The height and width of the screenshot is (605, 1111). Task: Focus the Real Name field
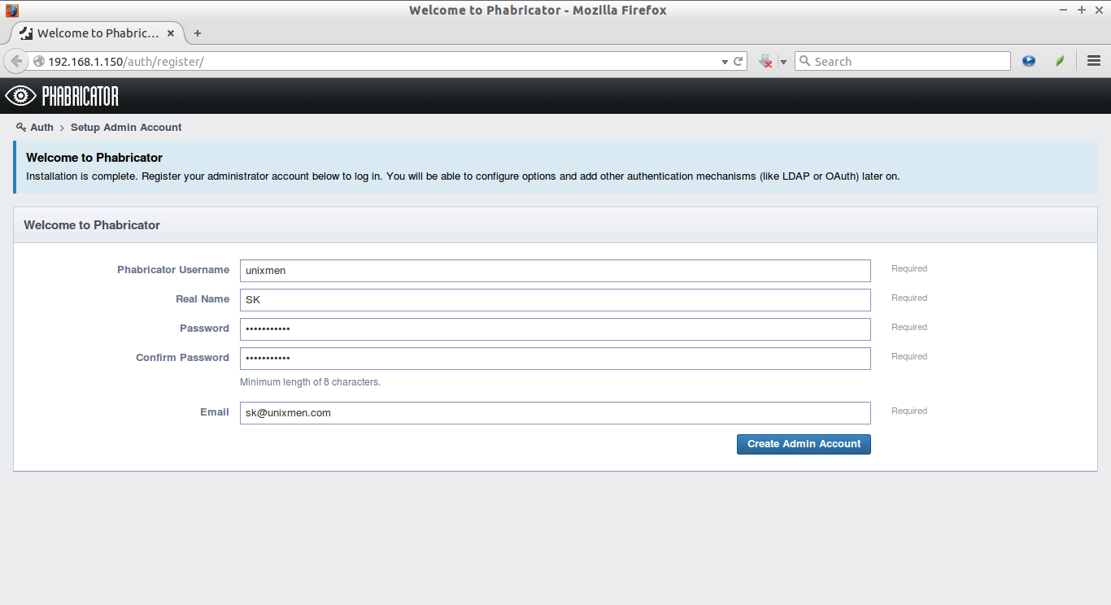[x=555, y=300]
